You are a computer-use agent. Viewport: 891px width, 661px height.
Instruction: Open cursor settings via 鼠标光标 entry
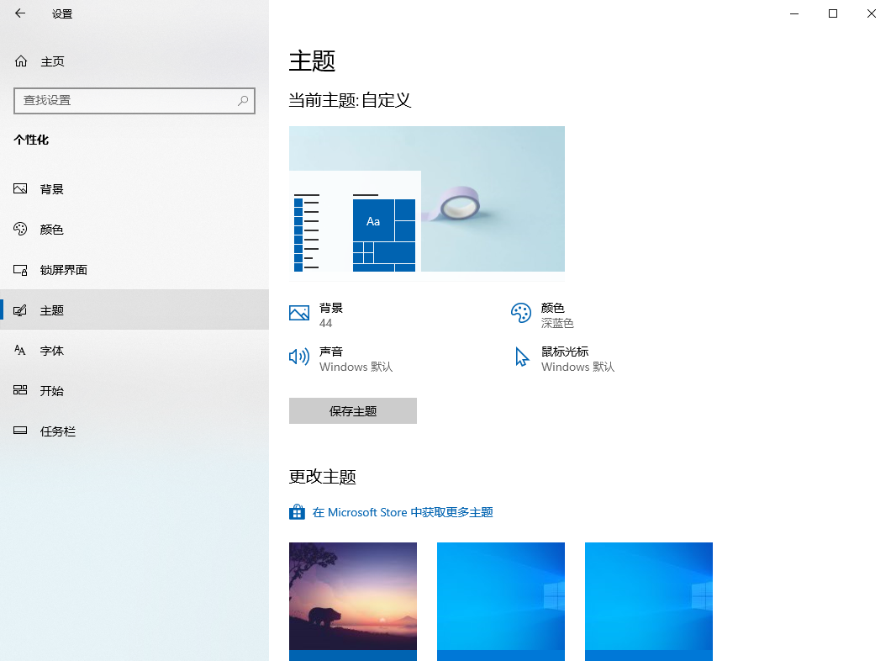(577, 359)
